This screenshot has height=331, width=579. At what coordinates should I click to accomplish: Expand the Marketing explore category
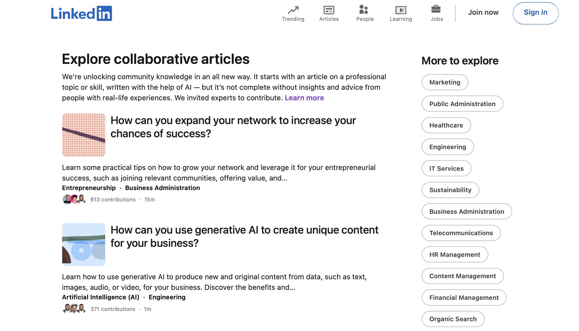[445, 82]
